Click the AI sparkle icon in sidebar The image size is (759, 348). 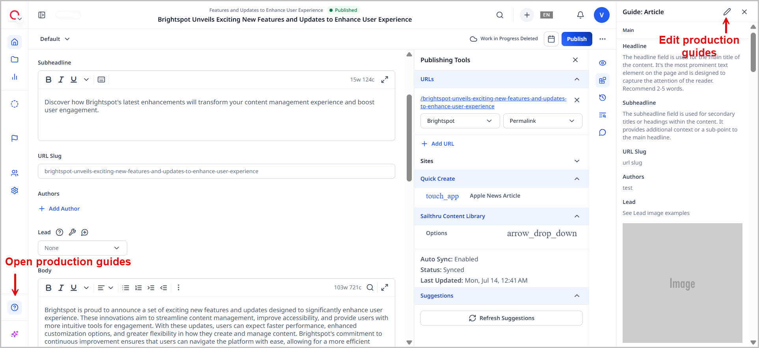[x=15, y=334]
